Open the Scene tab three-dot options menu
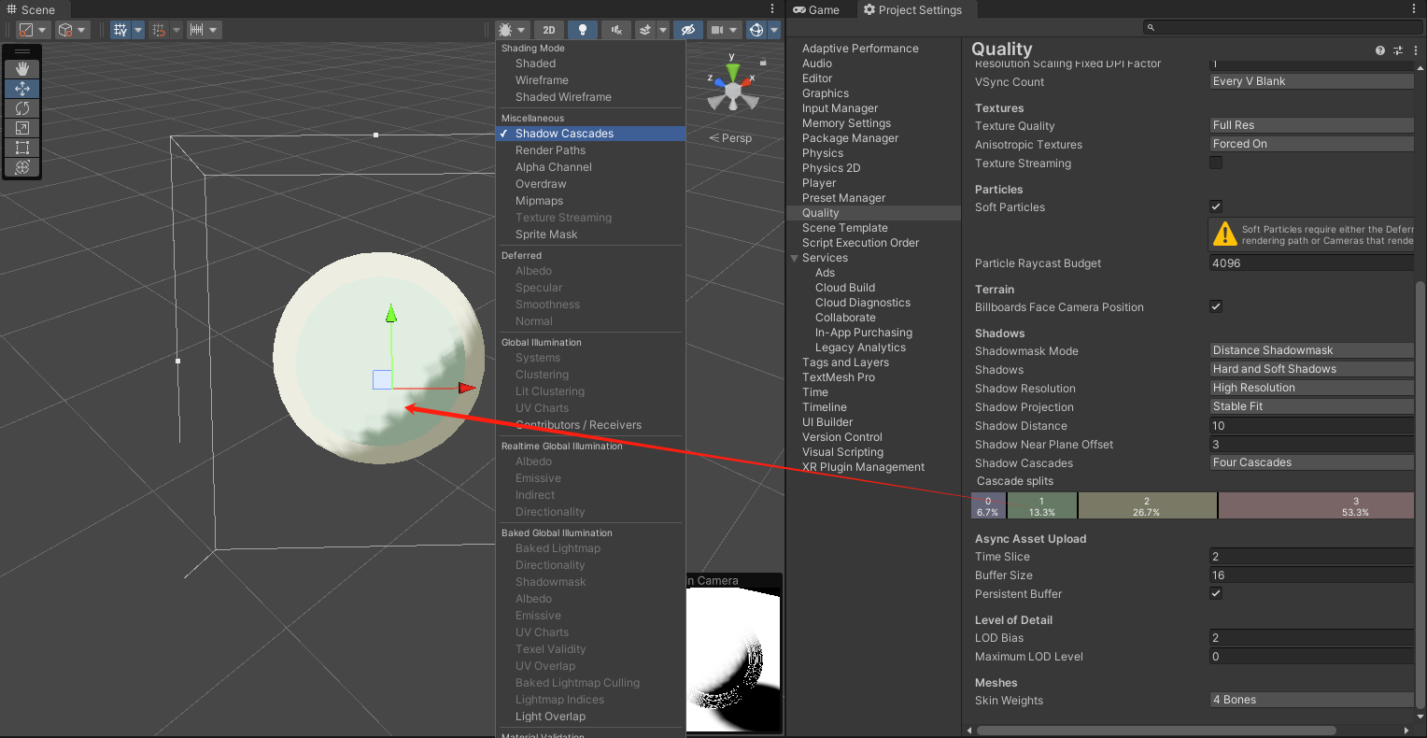The height and width of the screenshot is (738, 1427). [x=772, y=9]
